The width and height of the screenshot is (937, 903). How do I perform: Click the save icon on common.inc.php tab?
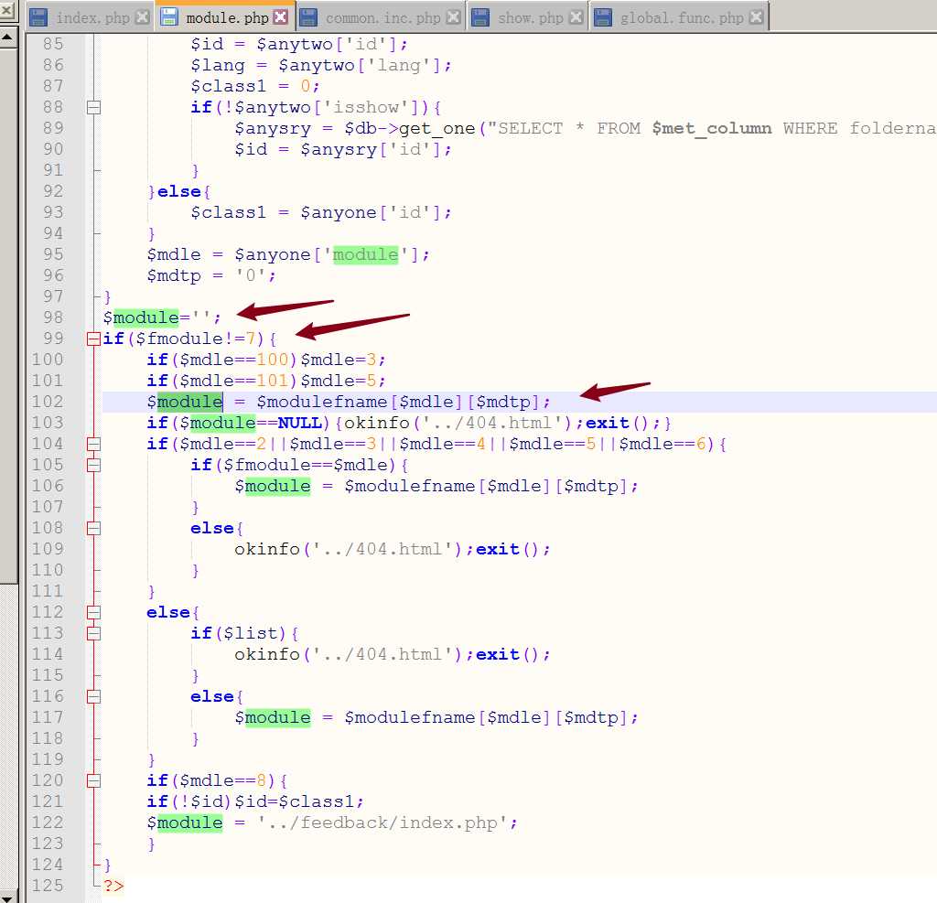[308, 17]
